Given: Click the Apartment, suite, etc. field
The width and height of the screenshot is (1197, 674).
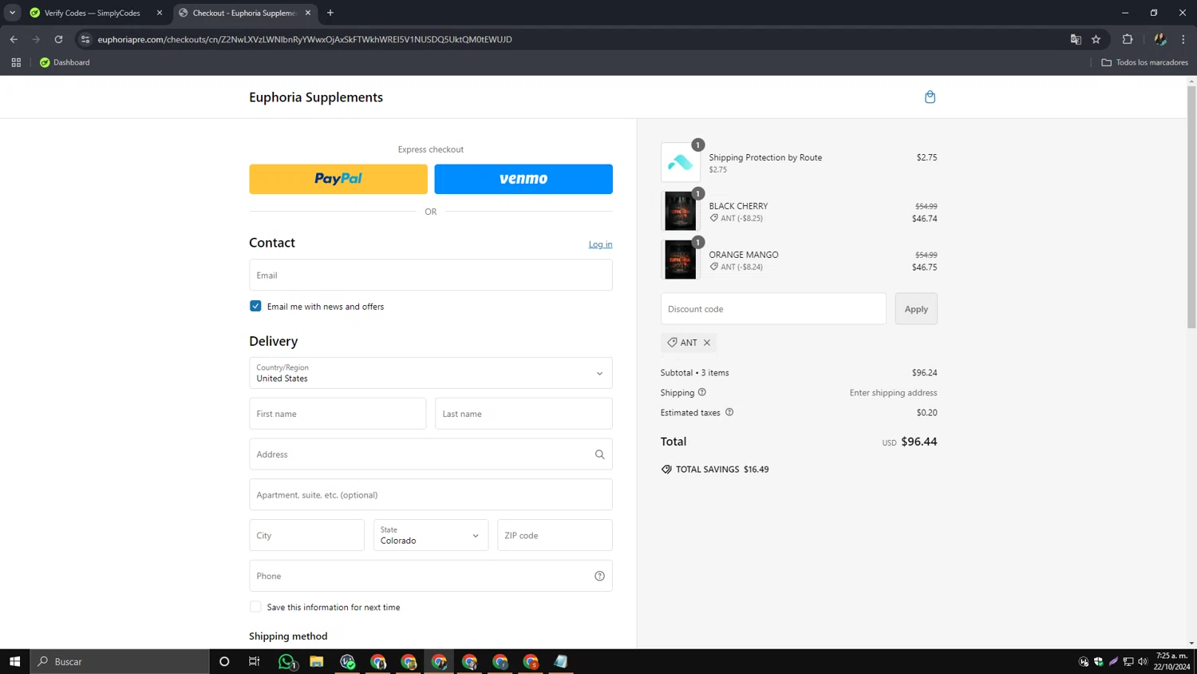Looking at the screenshot, I should (431, 495).
